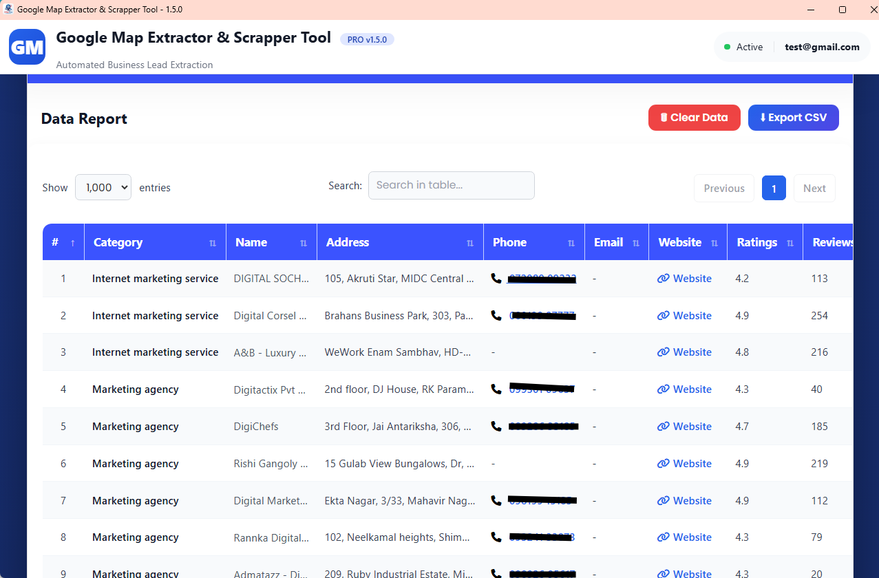Click the sort icon in Phone header
This screenshot has height=578, width=879.
pyautogui.click(x=571, y=243)
